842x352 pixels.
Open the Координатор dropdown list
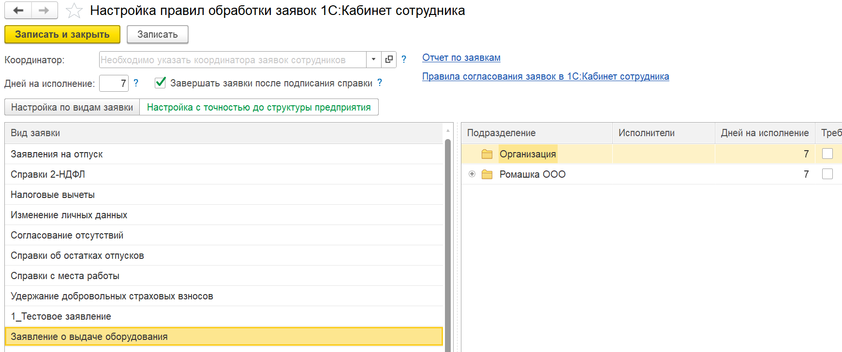[x=373, y=59]
